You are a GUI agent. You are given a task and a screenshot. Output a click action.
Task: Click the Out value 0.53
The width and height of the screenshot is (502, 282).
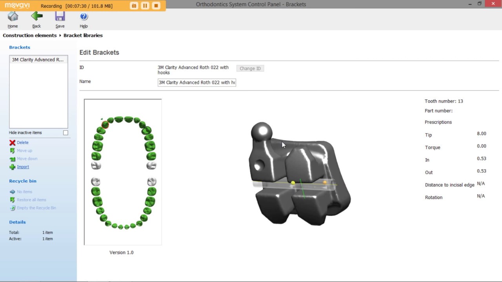[481, 171]
